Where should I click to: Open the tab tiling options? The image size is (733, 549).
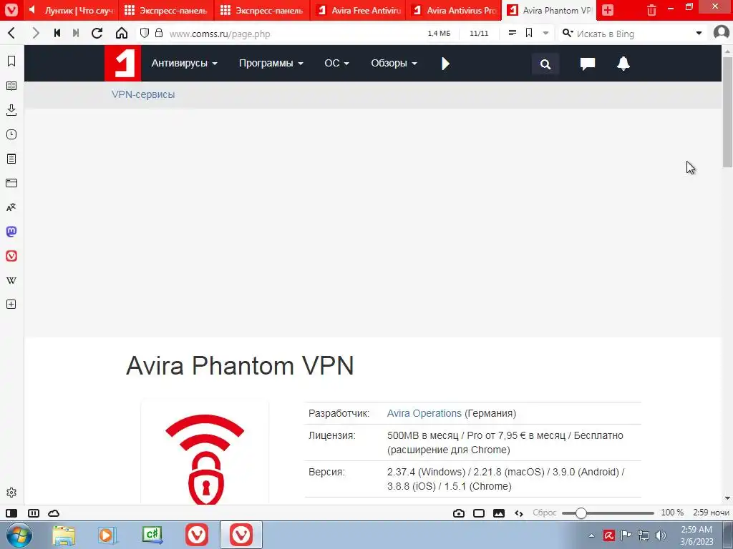[x=34, y=513]
